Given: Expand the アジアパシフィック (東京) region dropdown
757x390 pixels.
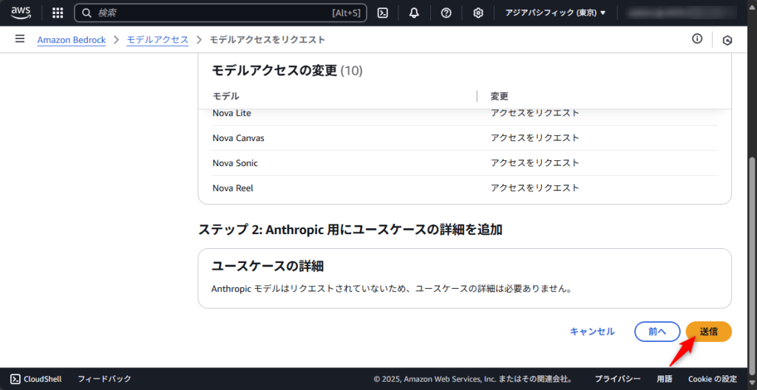Looking at the screenshot, I should [555, 13].
